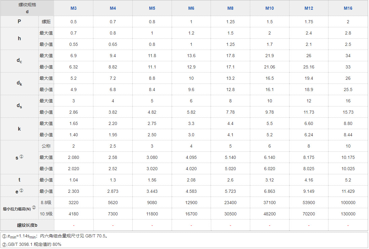Click the t min value 1.04

(74, 180)
